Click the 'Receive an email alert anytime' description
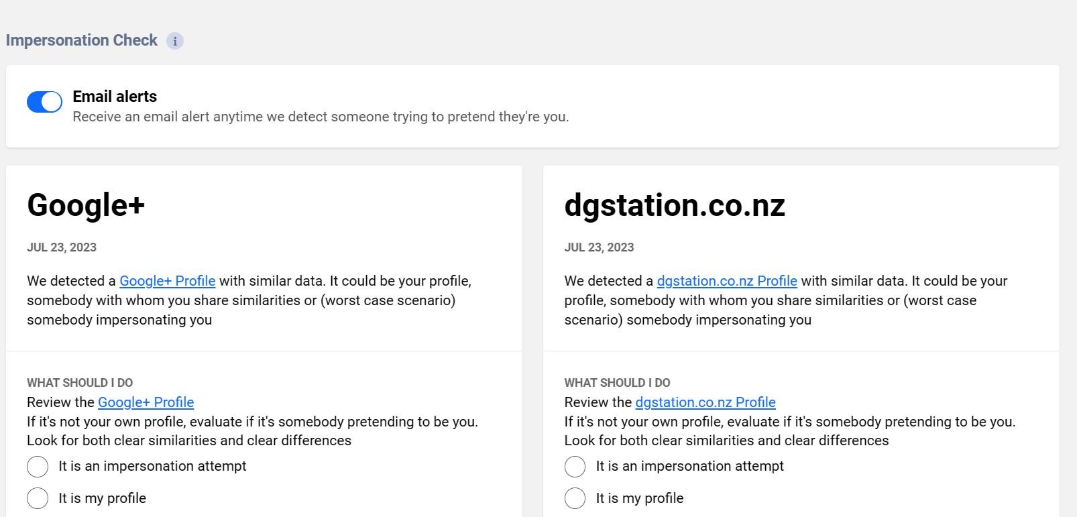The image size is (1077, 517). click(x=321, y=117)
